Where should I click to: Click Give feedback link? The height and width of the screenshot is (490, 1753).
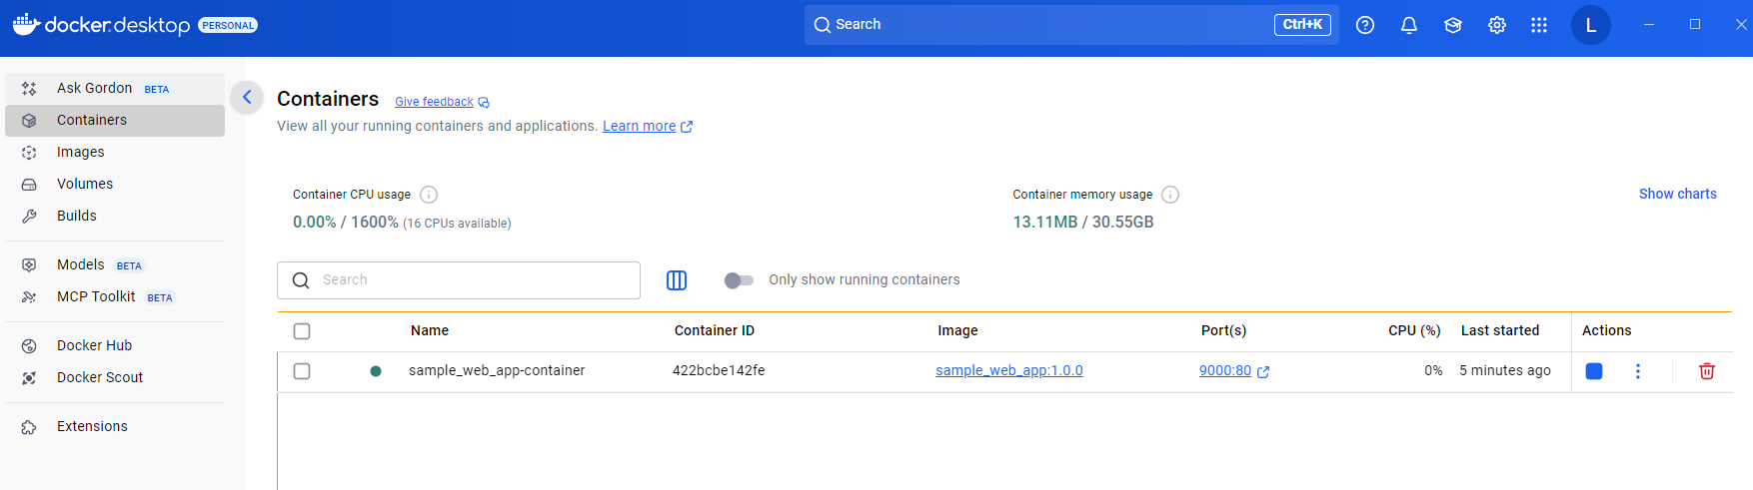(442, 102)
